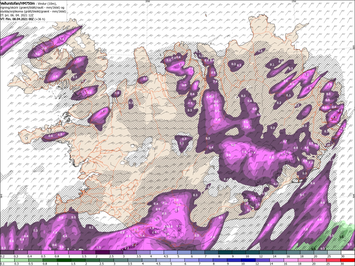
Task: Click the grey-teal swatch between 16 and 18 in snow scale
Action: click(293, 252)
